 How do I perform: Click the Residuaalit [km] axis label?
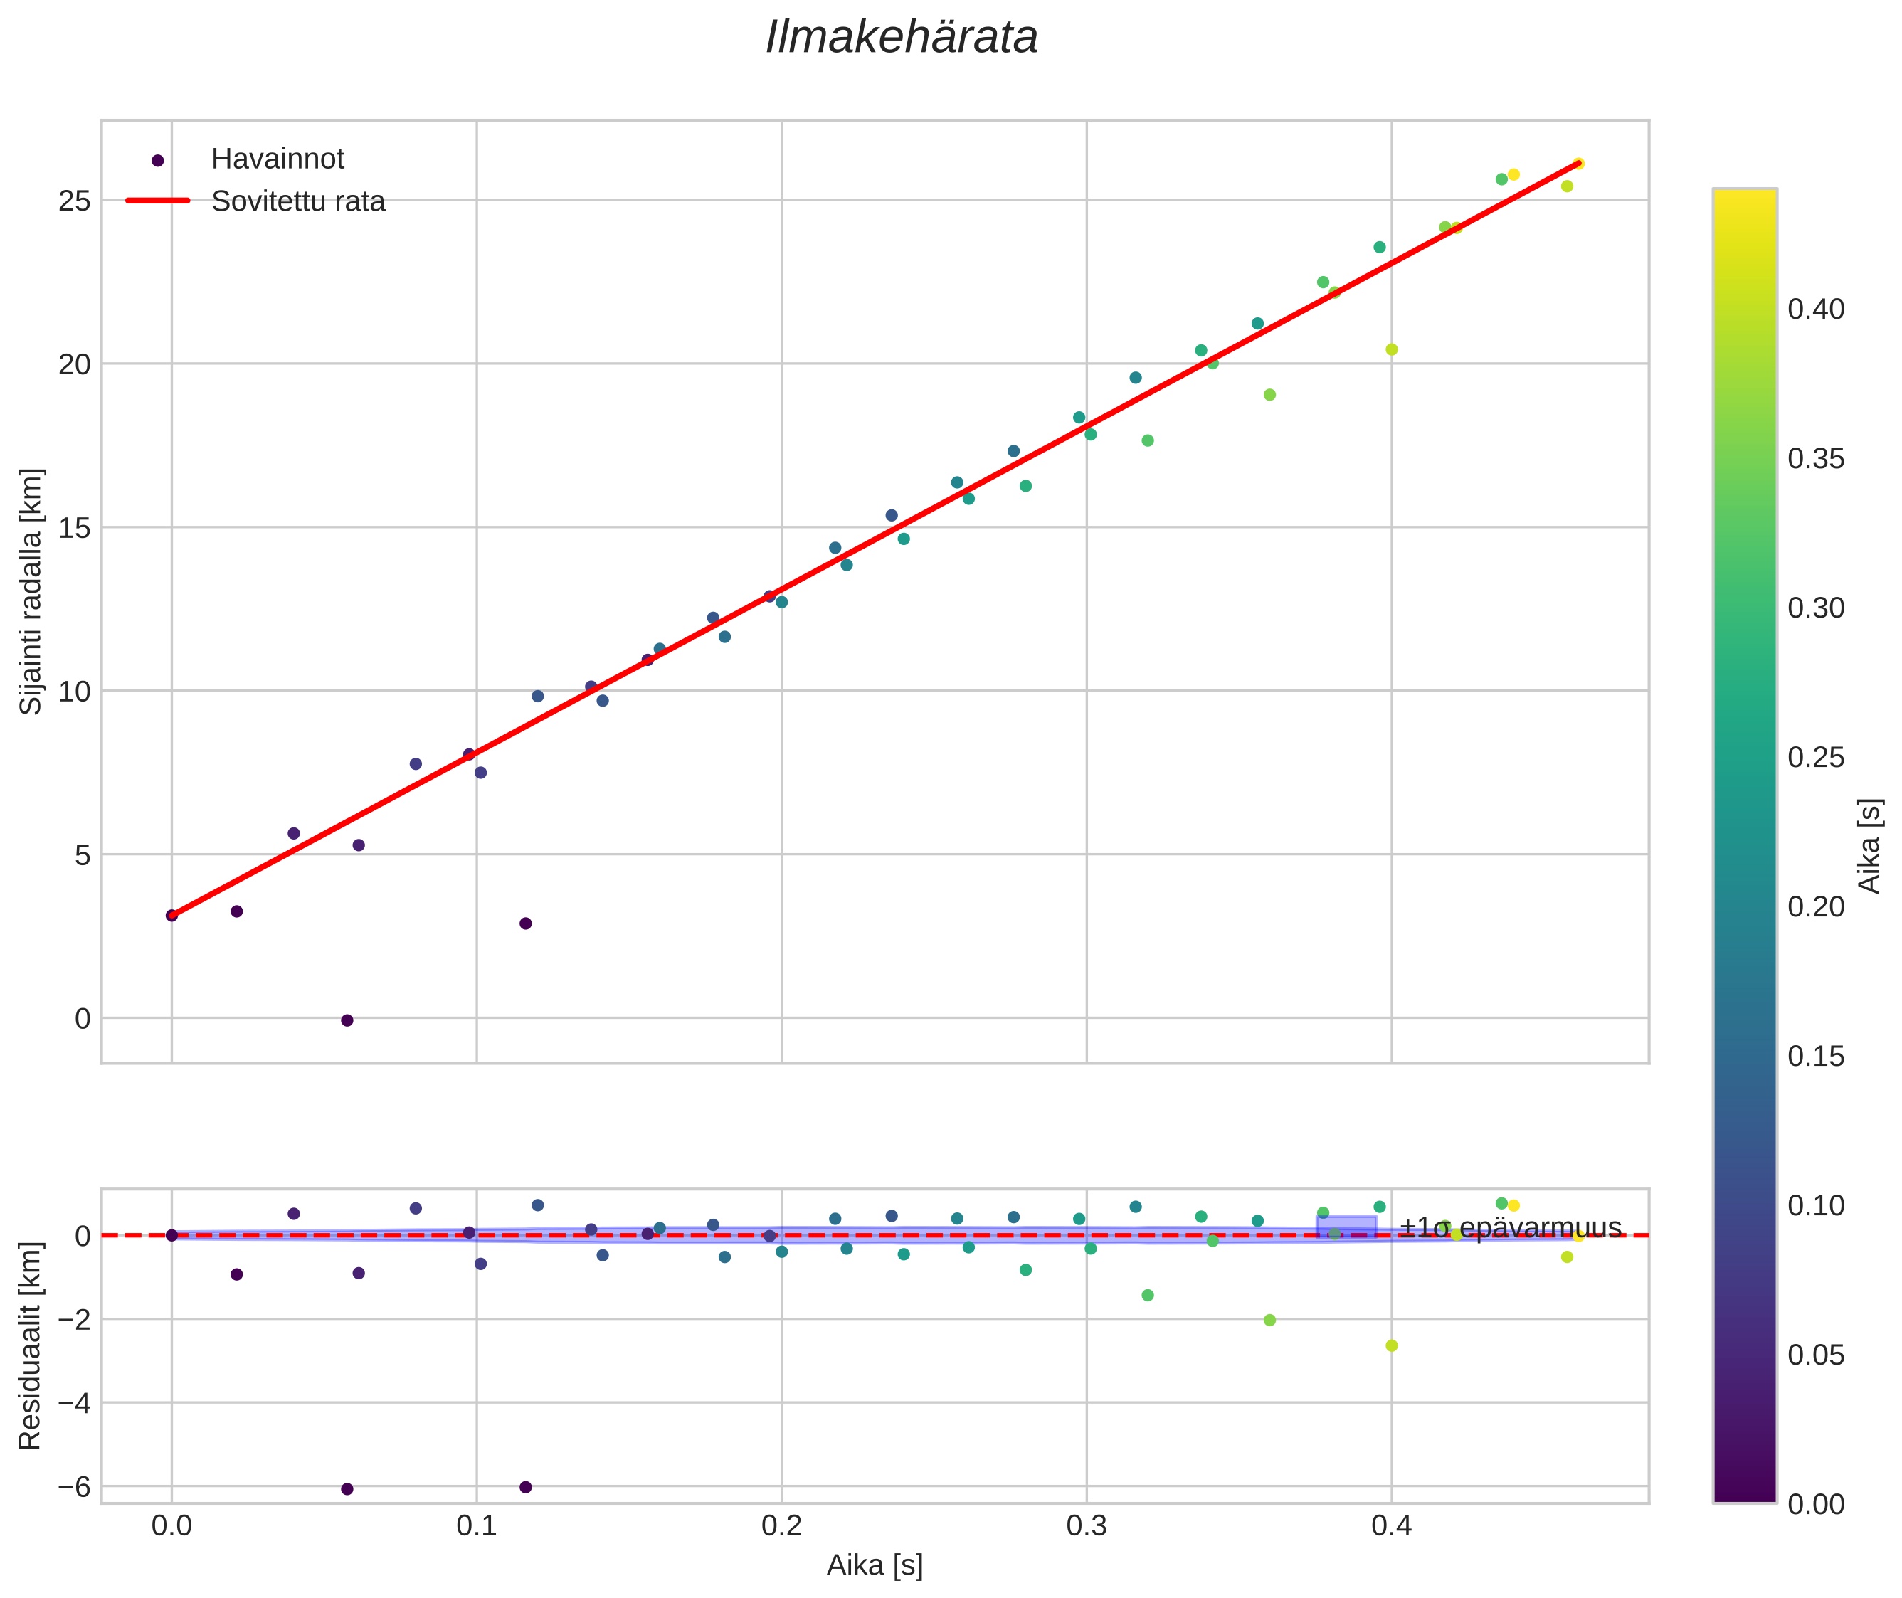31,1345
